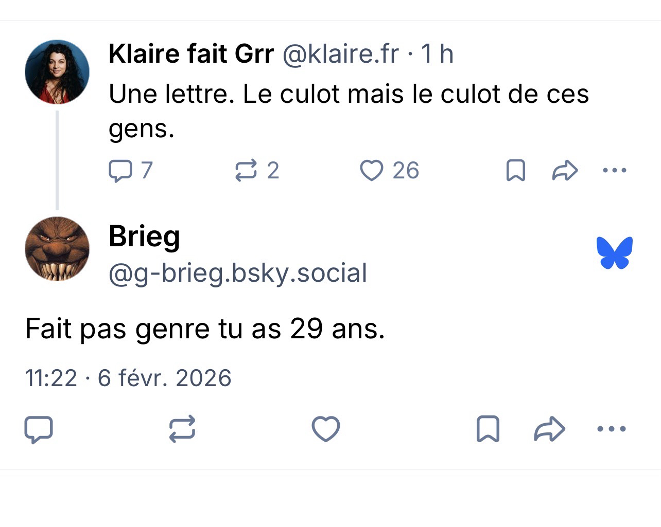Click the 11:22 · 6 févr. 2026 timestamp
Viewport: 661px width, 527px height.
tap(128, 378)
